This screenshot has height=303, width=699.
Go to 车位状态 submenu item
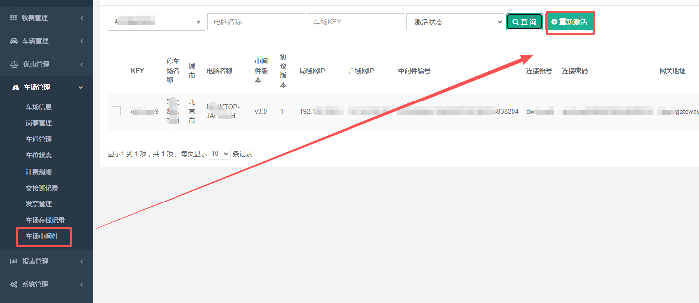pos(39,155)
